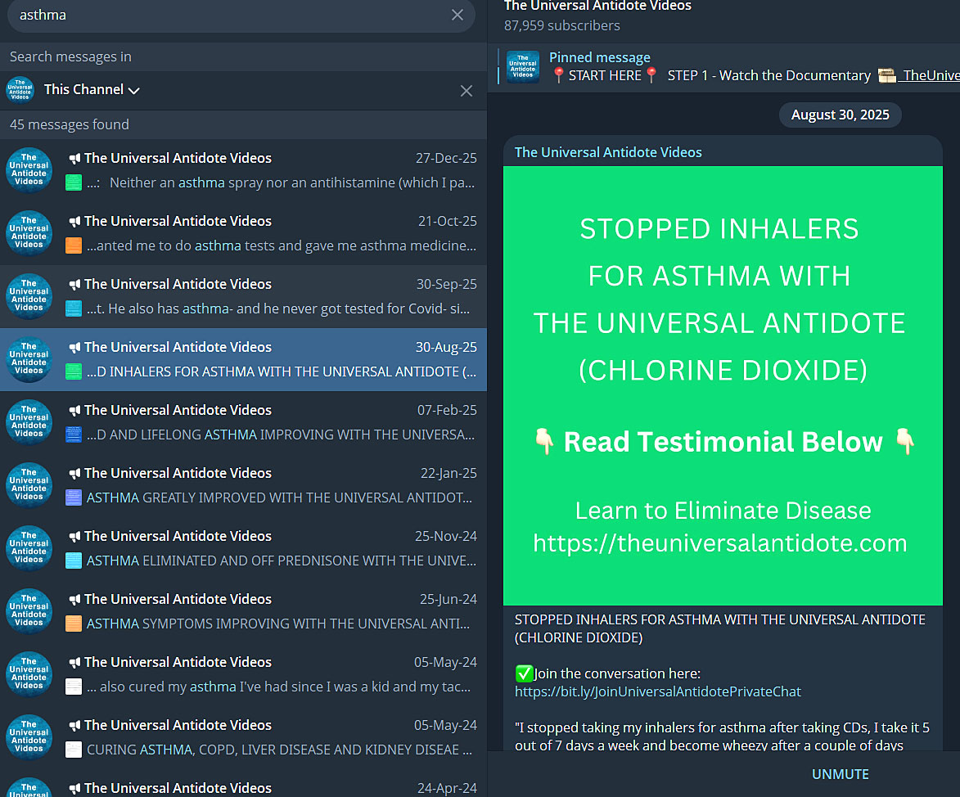Screen dimensions: 960x797
Task: Remove the This Channel search filter
Action: point(466,91)
